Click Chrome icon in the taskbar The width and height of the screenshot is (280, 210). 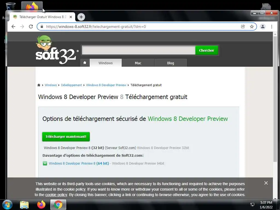tap(58, 205)
